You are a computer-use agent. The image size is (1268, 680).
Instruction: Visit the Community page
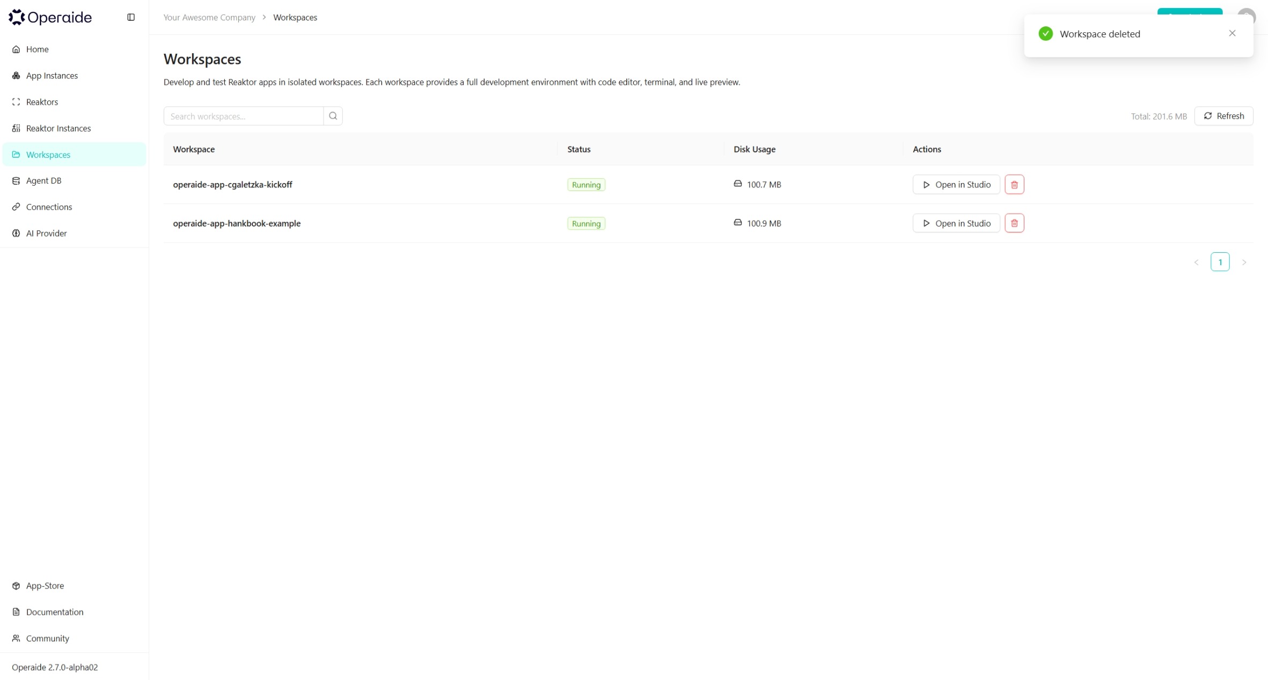point(74,638)
